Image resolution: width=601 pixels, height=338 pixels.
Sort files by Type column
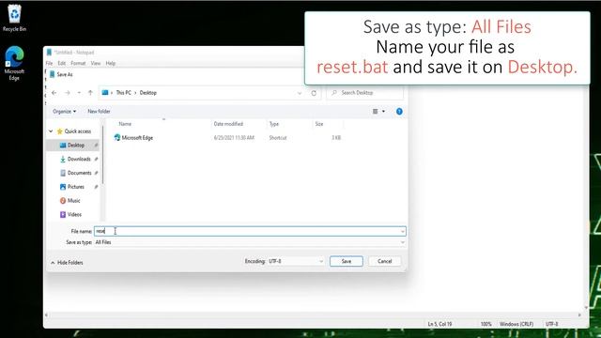[273, 124]
